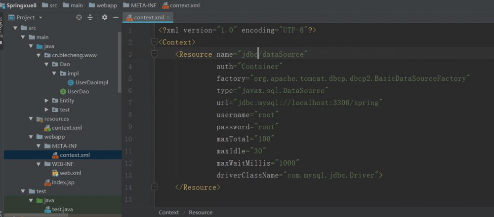This screenshot has height=217, width=494.
Task: Collapse the cn.biecheng.www package
Action: [39, 55]
